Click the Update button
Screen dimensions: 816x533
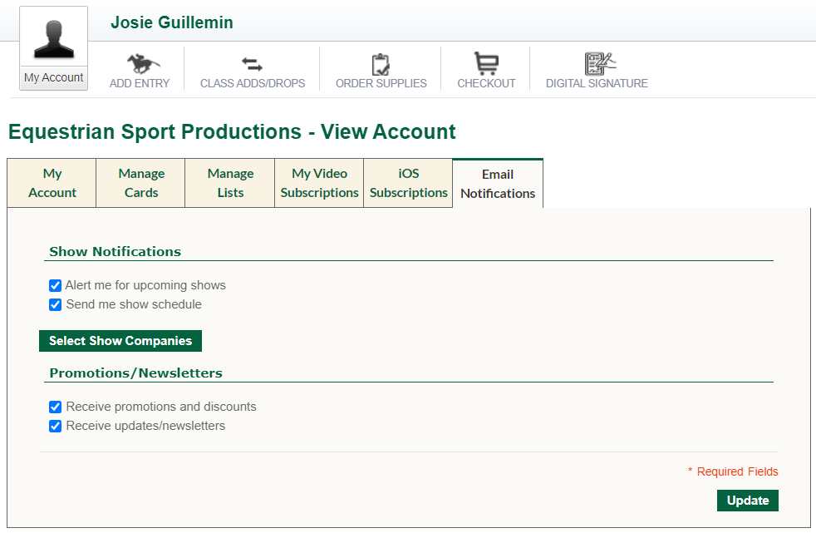(x=747, y=501)
